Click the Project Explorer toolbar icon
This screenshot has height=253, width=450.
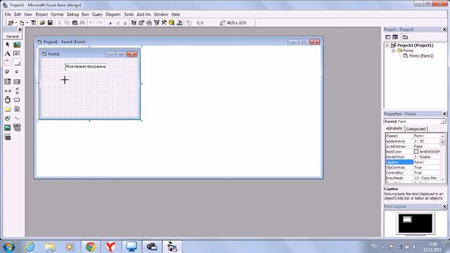pyautogui.click(x=134, y=22)
